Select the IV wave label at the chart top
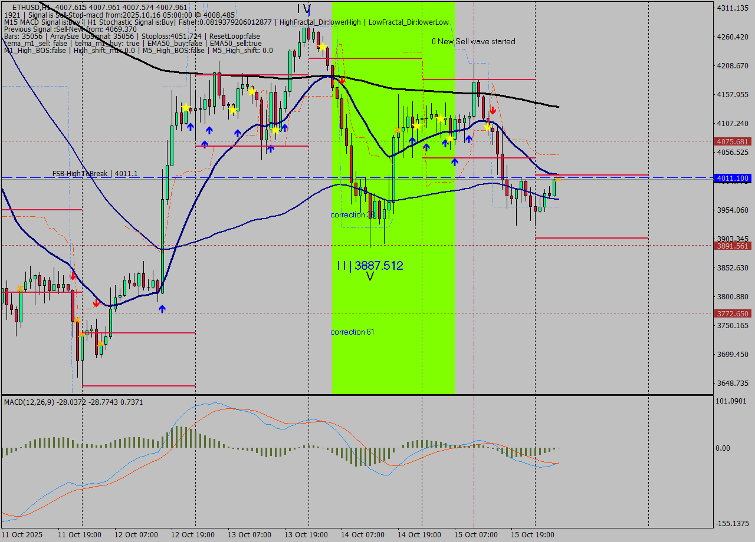 pos(303,8)
